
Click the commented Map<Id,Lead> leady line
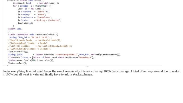coord(35,40)
